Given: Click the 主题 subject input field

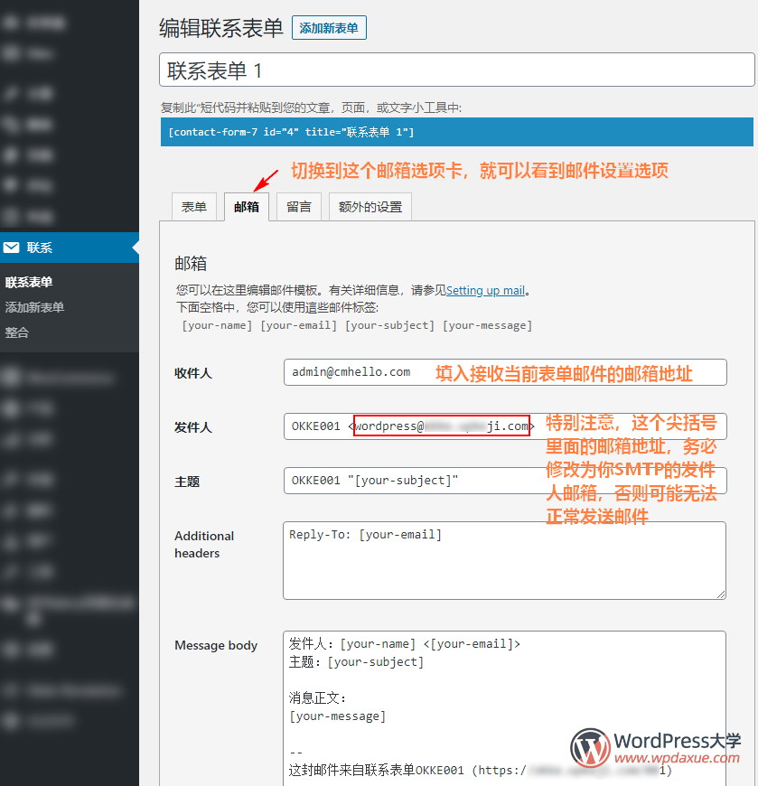Looking at the screenshot, I should [x=505, y=481].
